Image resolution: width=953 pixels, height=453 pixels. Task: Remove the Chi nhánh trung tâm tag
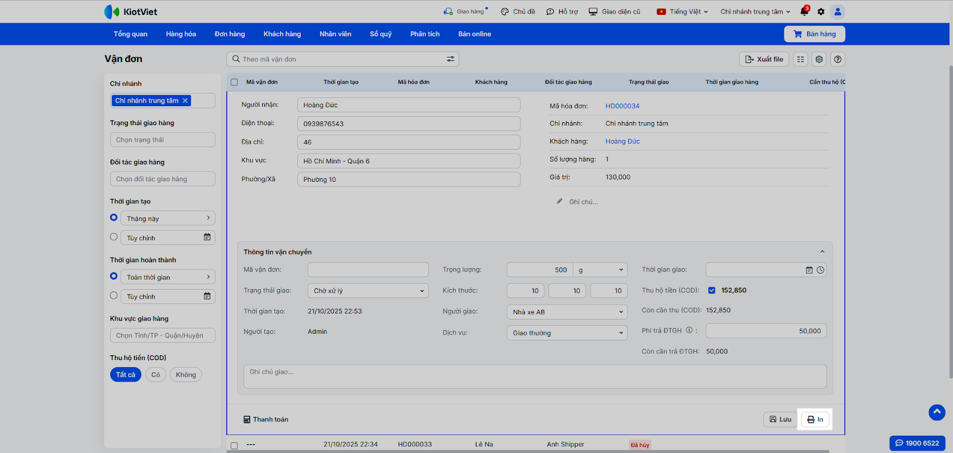[x=185, y=101]
